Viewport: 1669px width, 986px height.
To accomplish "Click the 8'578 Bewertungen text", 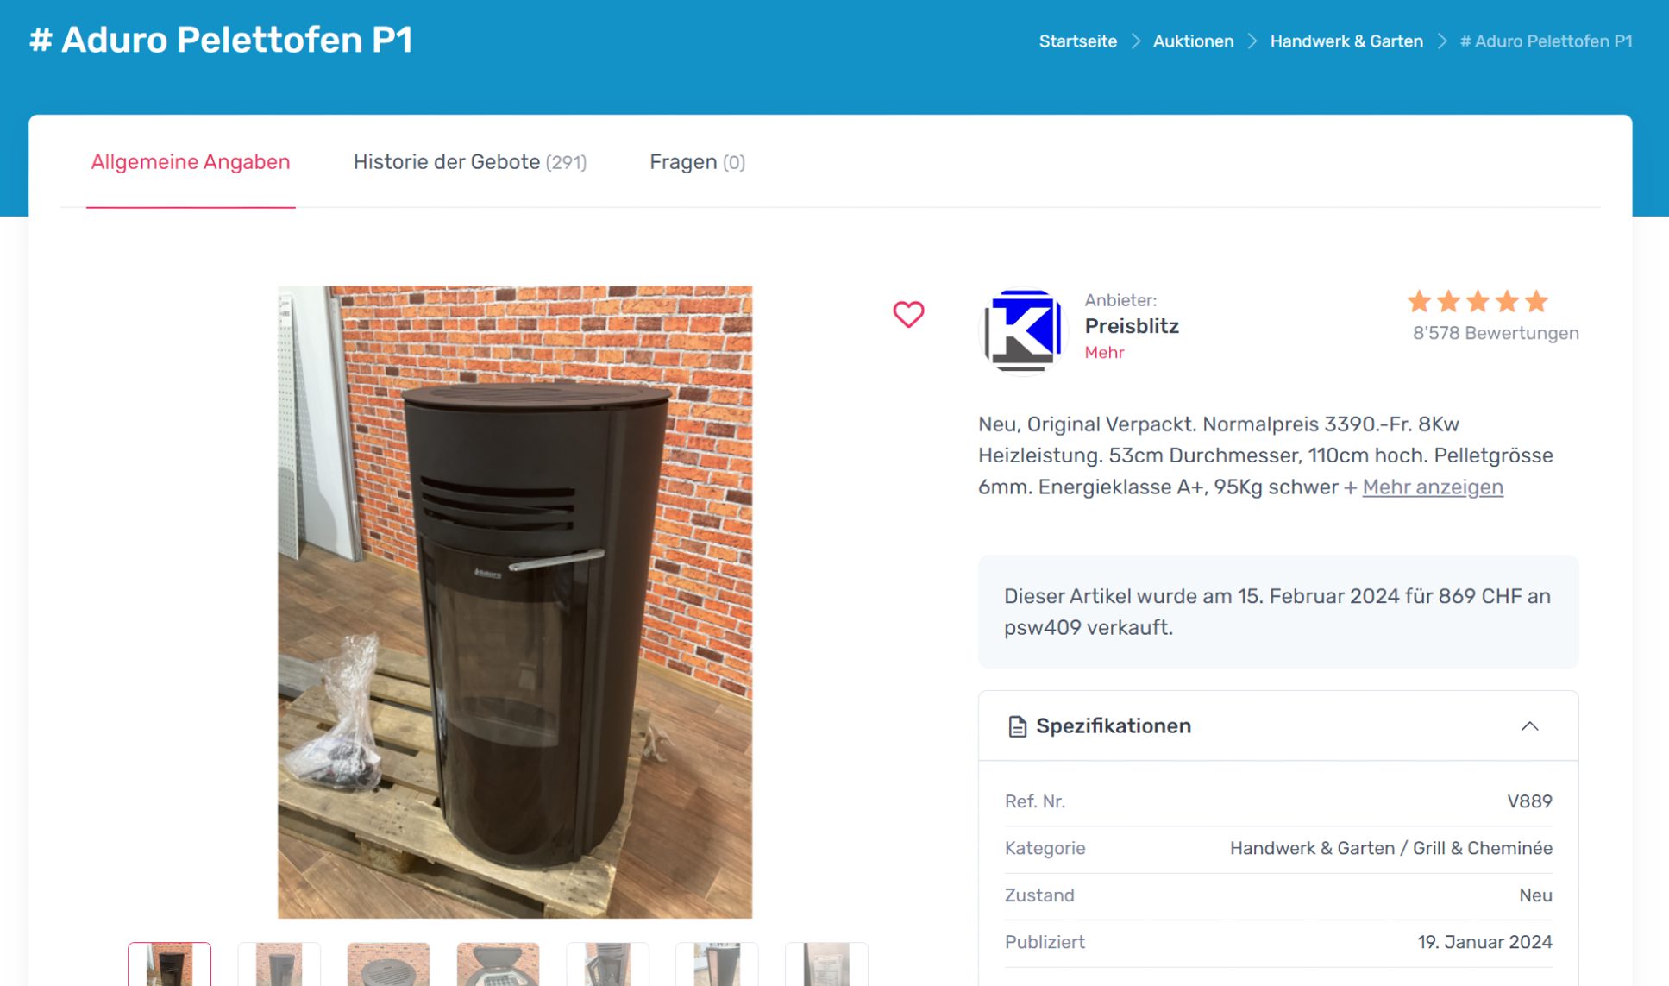I will [x=1495, y=333].
